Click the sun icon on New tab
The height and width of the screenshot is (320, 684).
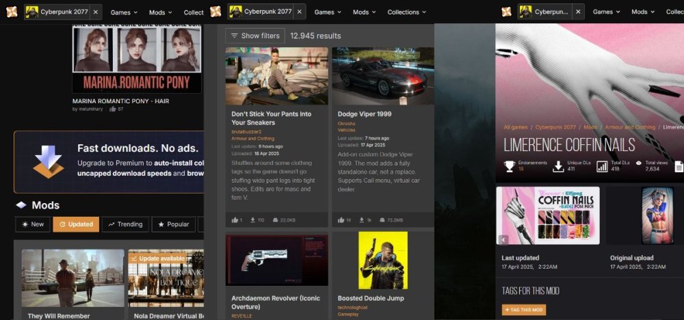click(x=25, y=224)
